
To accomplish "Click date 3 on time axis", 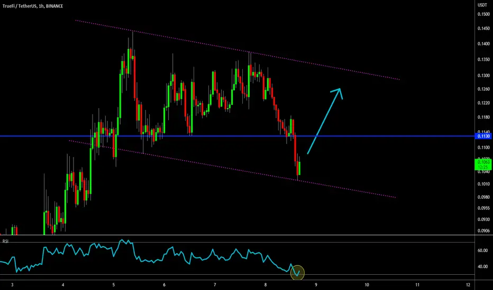I will click(12, 285).
